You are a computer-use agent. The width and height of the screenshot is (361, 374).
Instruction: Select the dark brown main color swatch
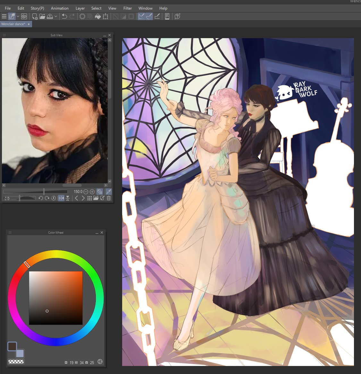coord(12,346)
